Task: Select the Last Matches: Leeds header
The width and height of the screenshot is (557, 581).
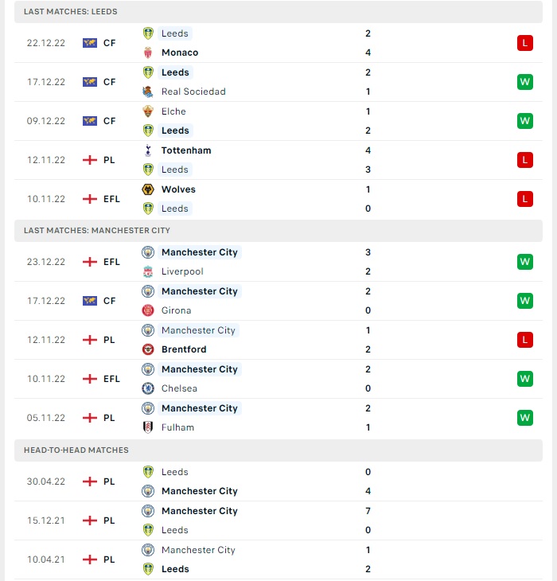Action: click(278, 11)
